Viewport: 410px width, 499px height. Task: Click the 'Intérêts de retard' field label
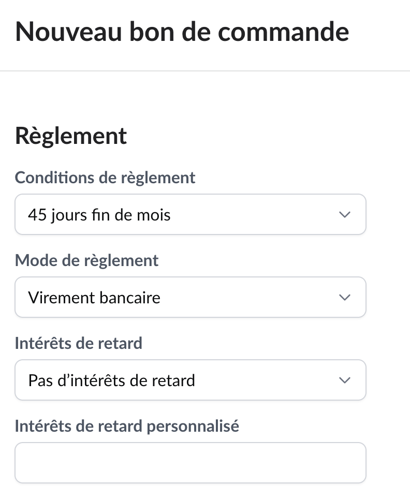[78, 343]
